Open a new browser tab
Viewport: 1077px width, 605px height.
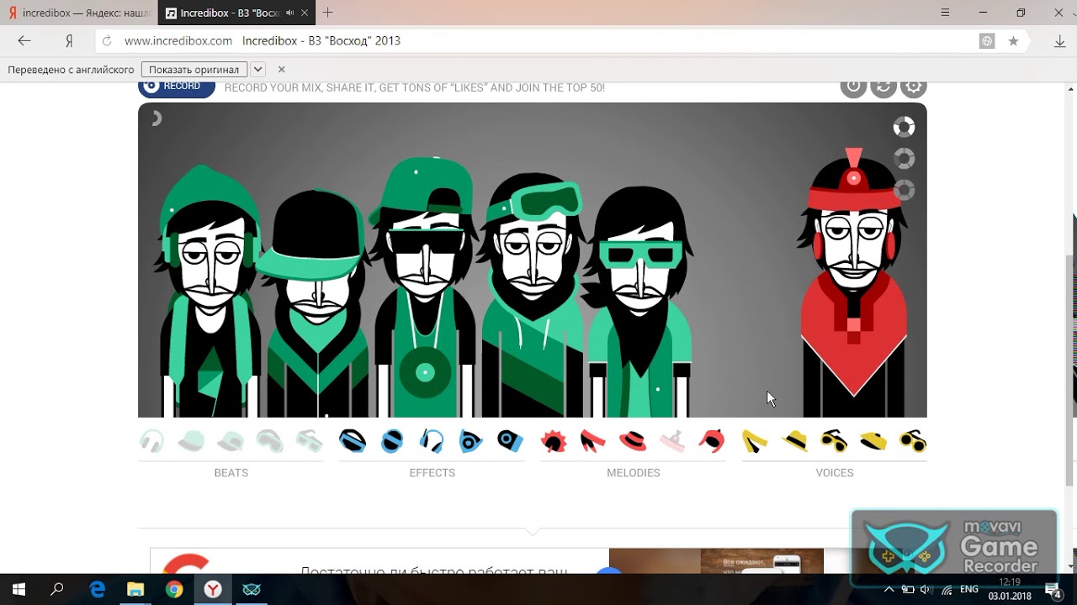pos(328,13)
